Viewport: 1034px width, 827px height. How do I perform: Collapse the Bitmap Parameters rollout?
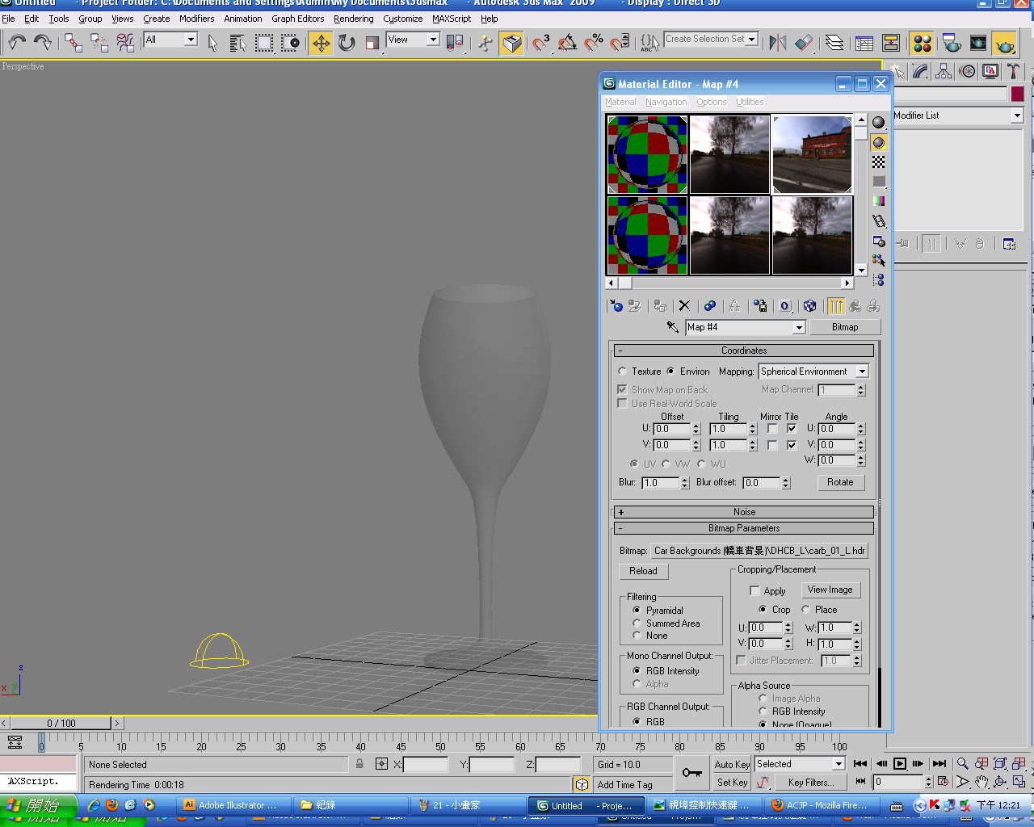(x=744, y=528)
